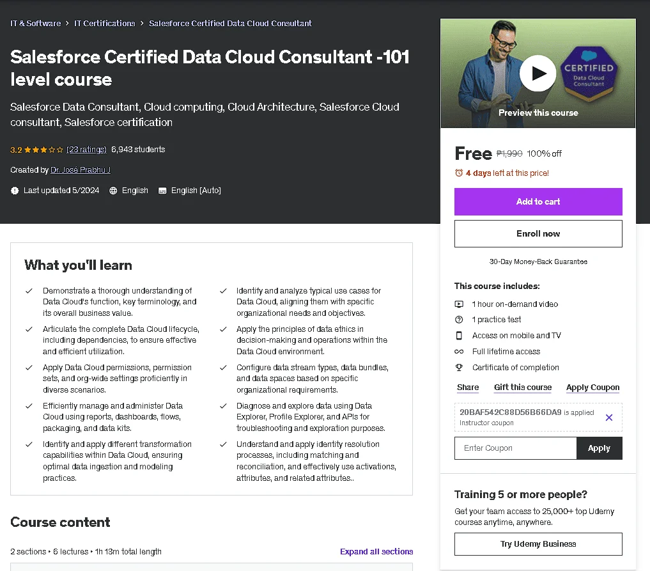Click the course title heading
The image size is (650, 571).
point(210,68)
